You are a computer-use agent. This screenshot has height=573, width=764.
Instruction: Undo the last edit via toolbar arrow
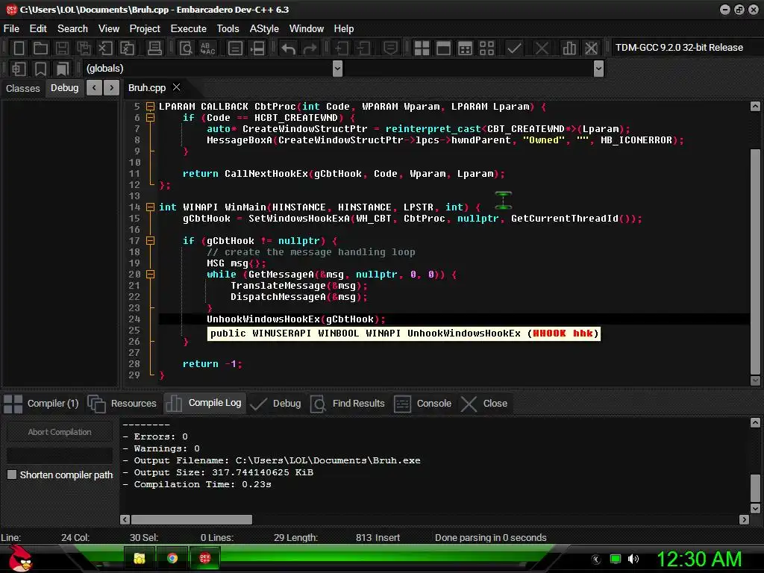click(289, 48)
